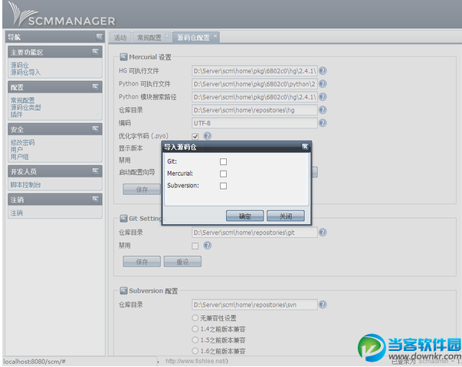Show help for Git 禁用 option
This screenshot has height=367, width=462.
(208, 245)
